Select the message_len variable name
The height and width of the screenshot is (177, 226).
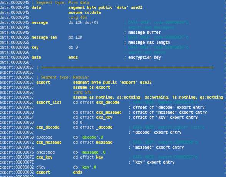click(44, 38)
